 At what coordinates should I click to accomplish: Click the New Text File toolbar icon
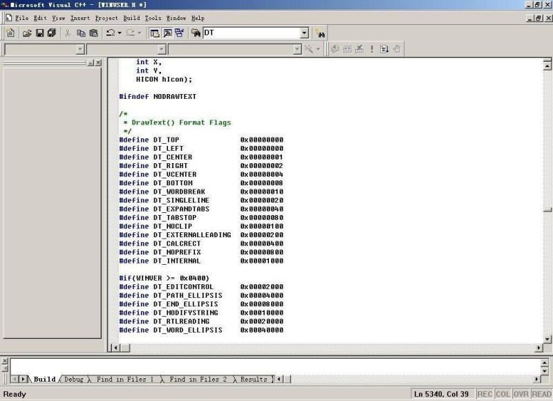(x=10, y=32)
